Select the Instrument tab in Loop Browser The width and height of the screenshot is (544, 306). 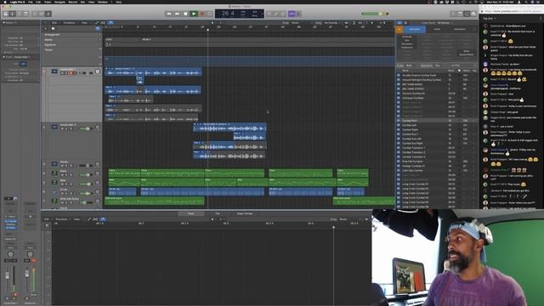414,30
